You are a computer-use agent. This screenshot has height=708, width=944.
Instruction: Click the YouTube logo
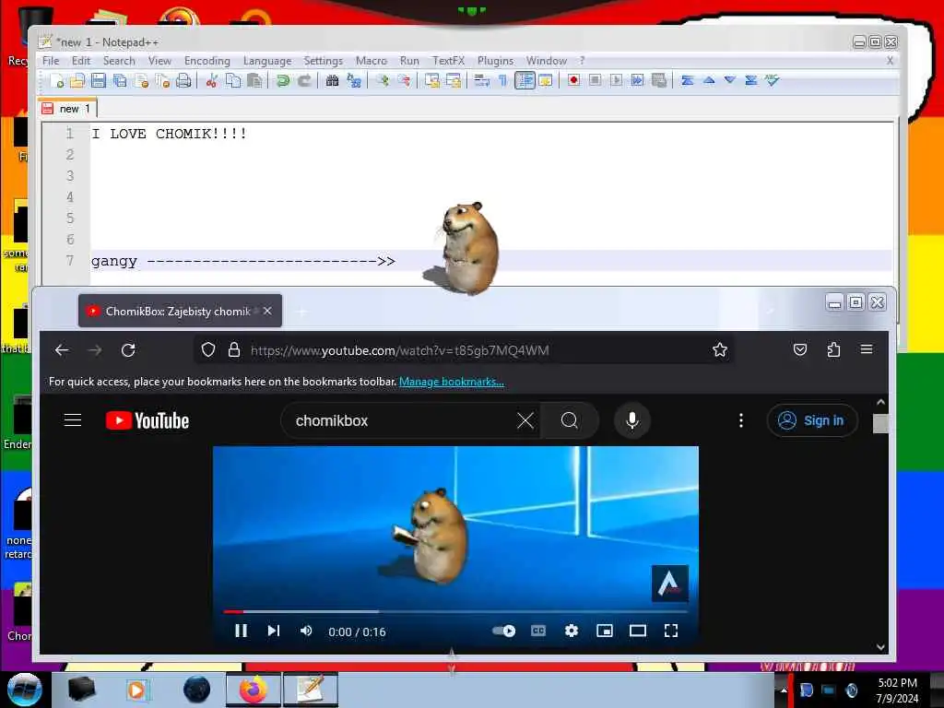click(x=147, y=420)
